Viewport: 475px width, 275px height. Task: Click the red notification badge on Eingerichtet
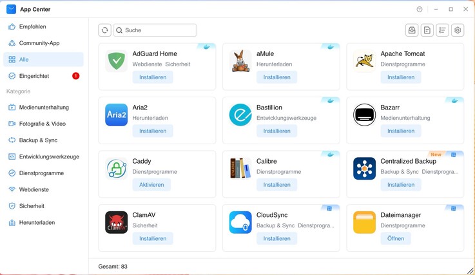76,76
